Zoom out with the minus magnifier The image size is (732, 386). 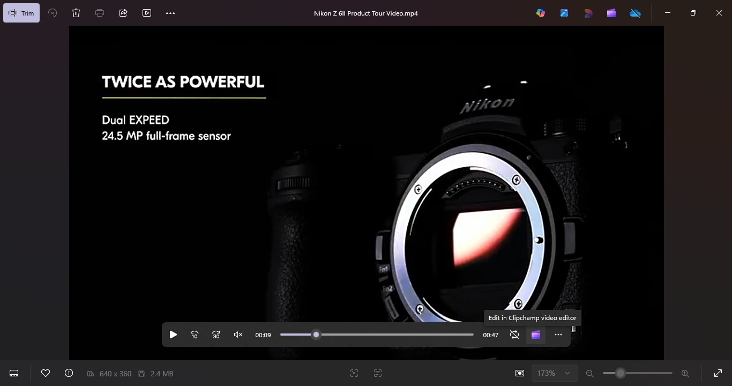(590, 373)
